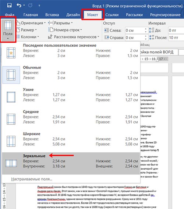Switch to the Рецензирование tab
184x209 pixels.
pos(165,15)
